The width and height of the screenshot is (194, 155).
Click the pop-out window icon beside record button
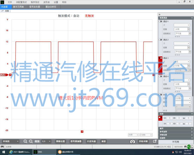[x=155, y=141]
